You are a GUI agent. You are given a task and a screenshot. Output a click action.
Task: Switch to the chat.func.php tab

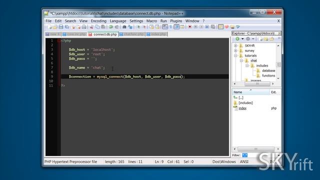[x=132, y=34]
